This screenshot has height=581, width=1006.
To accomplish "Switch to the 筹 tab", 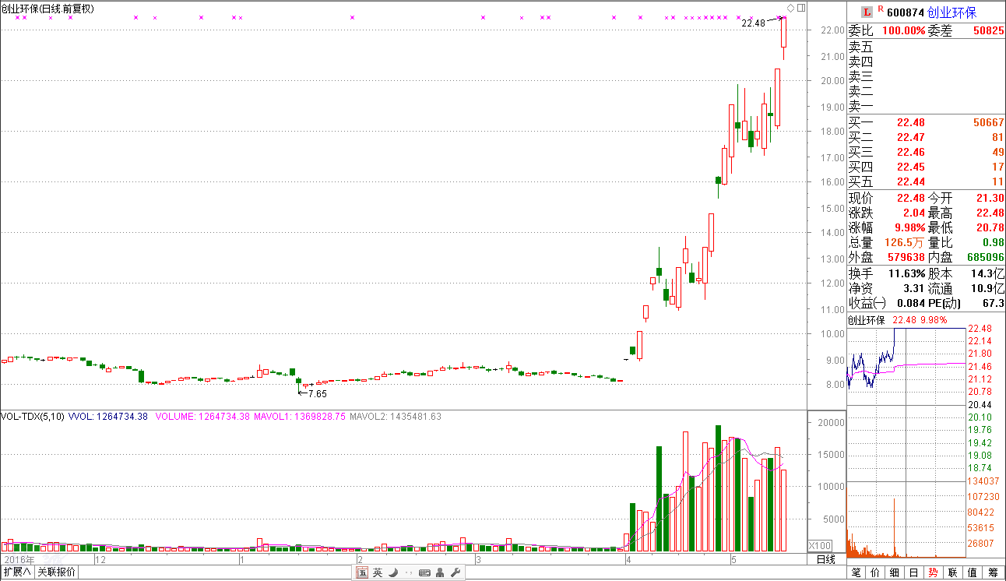I will click(993, 572).
